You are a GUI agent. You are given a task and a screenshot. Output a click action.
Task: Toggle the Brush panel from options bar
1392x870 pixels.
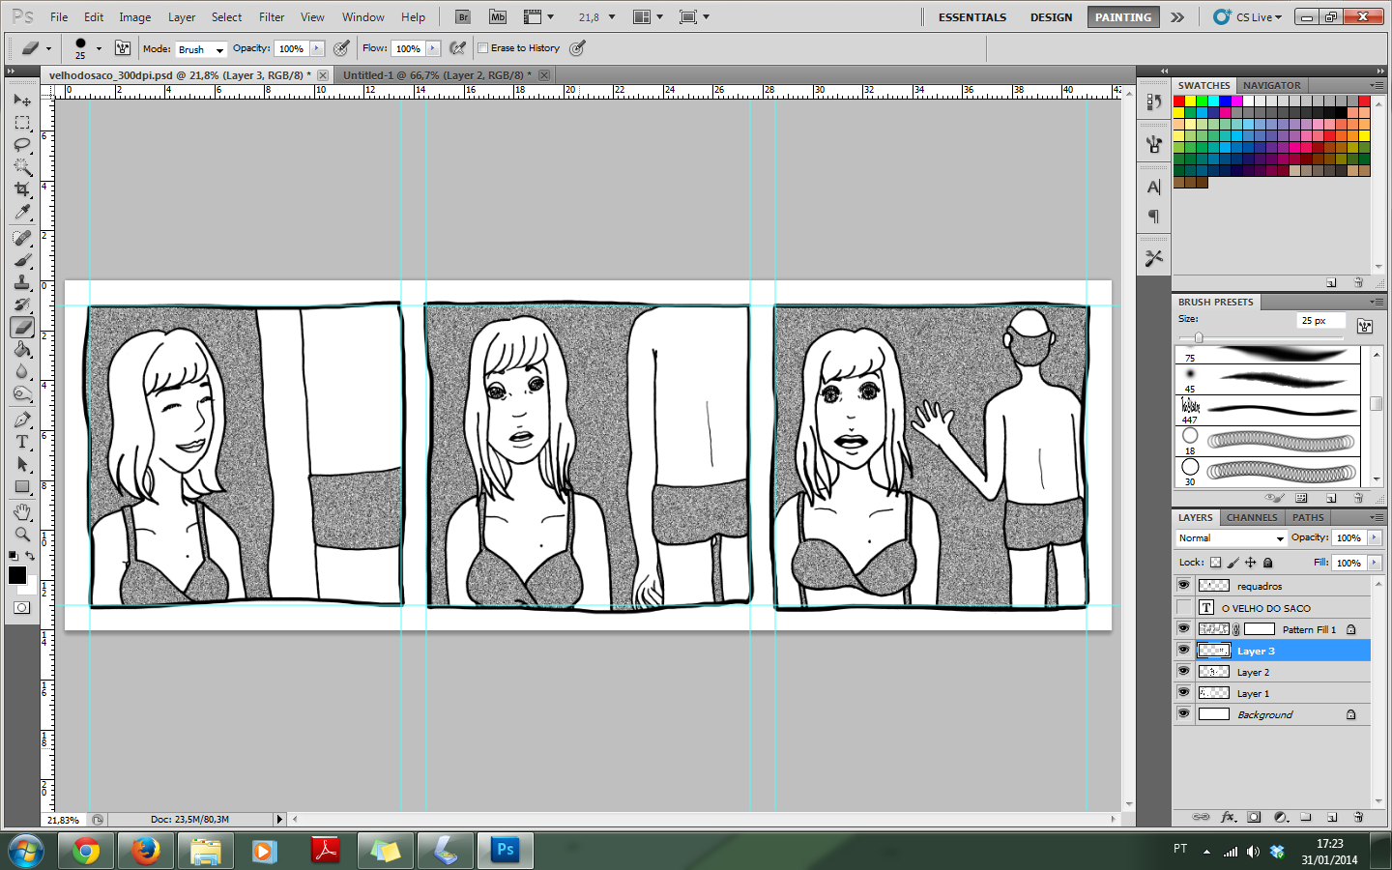point(123,48)
